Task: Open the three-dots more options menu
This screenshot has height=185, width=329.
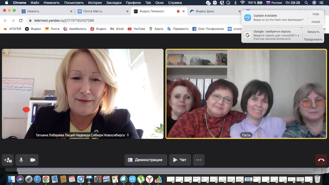Action: pyautogui.click(x=198, y=160)
